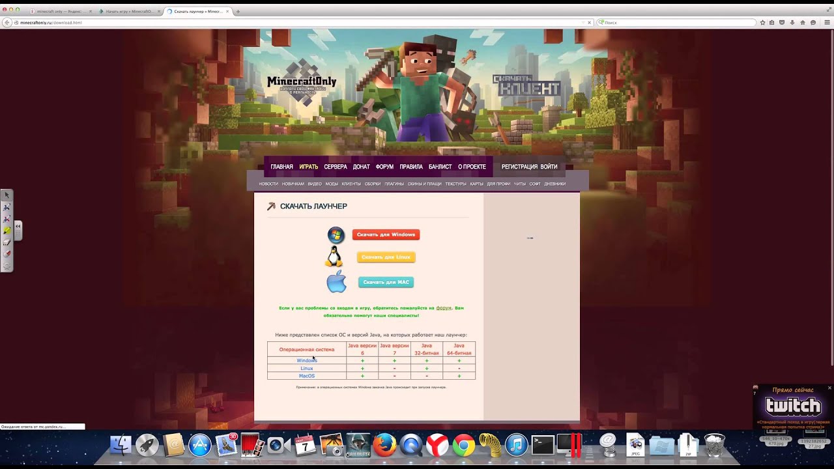Click the Linux row link in table

click(x=307, y=369)
